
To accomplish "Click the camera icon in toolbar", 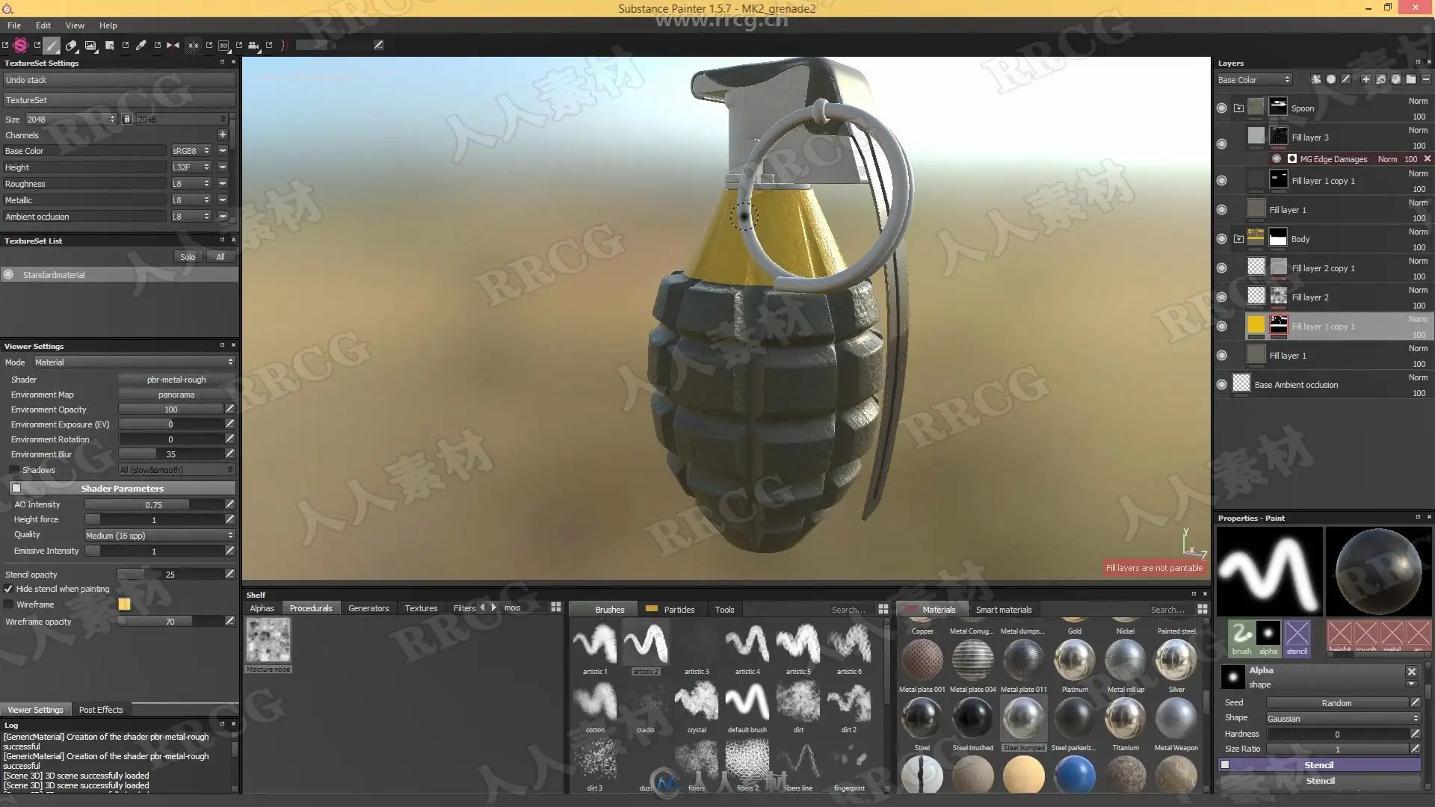I will tap(253, 46).
